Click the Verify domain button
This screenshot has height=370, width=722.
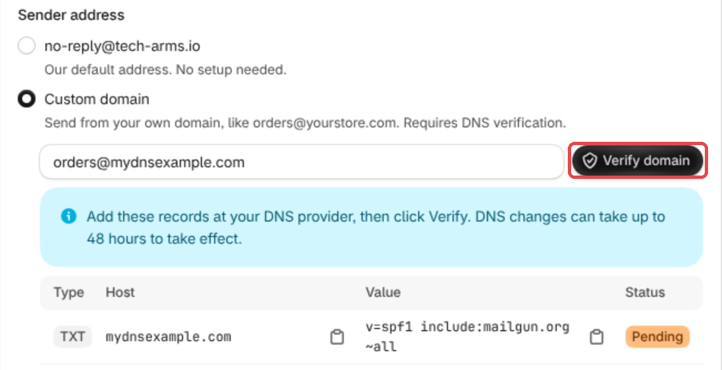(638, 161)
